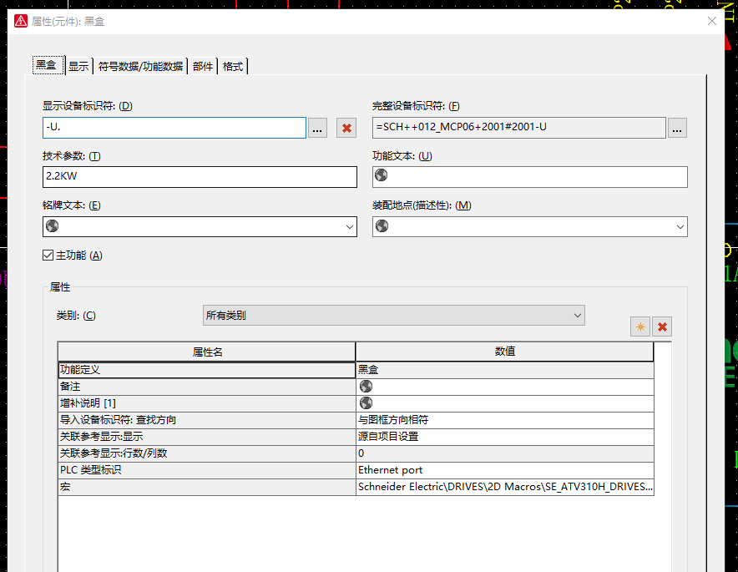Click the 技术参数 field containing 2.2KW
The width and height of the screenshot is (738, 572).
tap(200, 177)
